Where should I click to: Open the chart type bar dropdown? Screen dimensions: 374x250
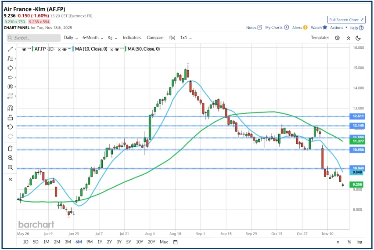click(x=112, y=38)
